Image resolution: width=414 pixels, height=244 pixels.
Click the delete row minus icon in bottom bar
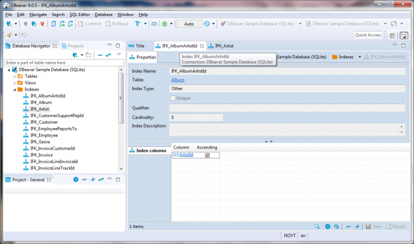[348, 226]
